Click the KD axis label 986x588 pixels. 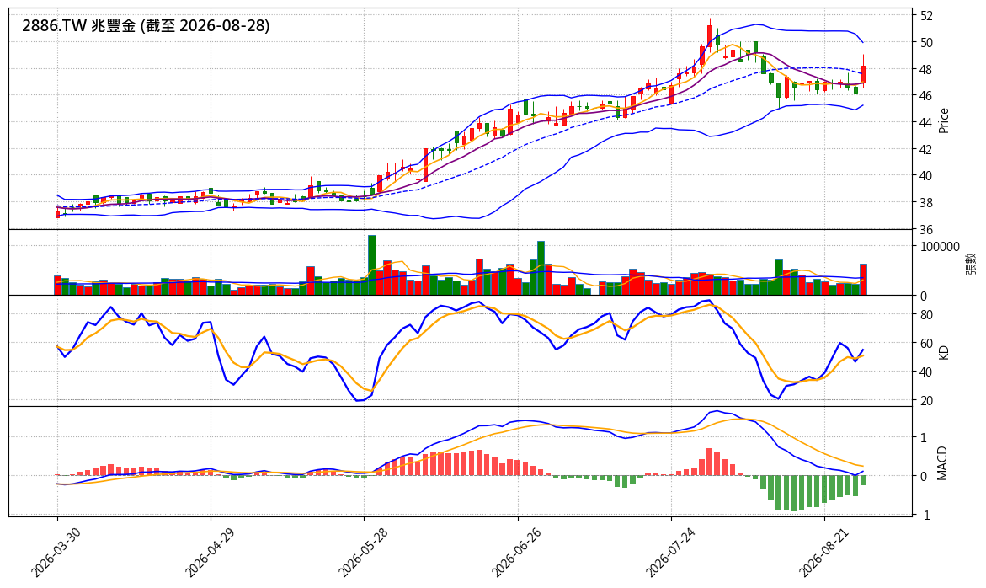pyautogui.click(x=943, y=352)
